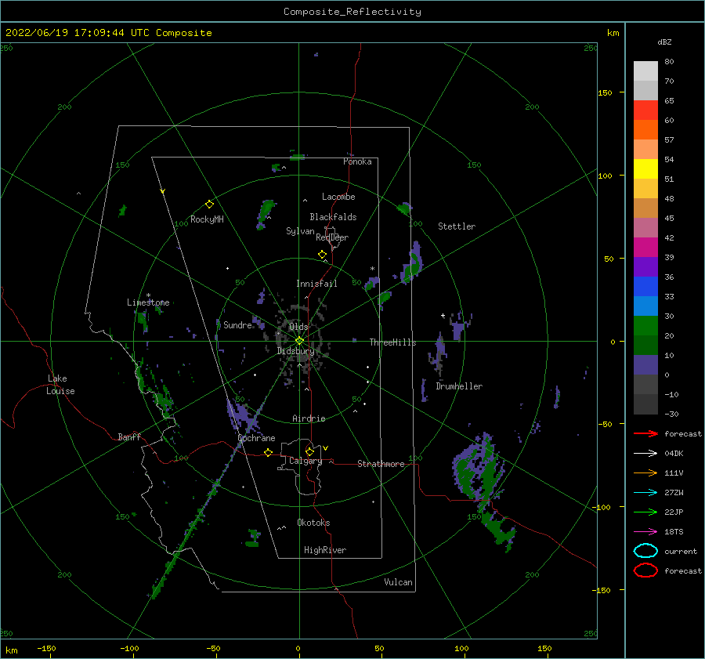Click the Olds label

coord(298,327)
